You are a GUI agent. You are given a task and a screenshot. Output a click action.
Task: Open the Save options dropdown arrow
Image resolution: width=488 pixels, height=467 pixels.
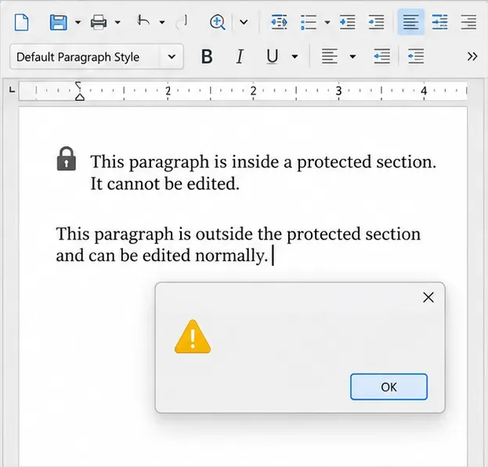(x=78, y=23)
